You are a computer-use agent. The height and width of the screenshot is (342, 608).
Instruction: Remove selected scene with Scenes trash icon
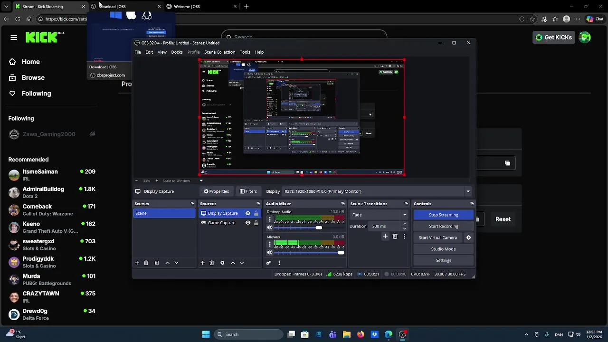(x=146, y=263)
